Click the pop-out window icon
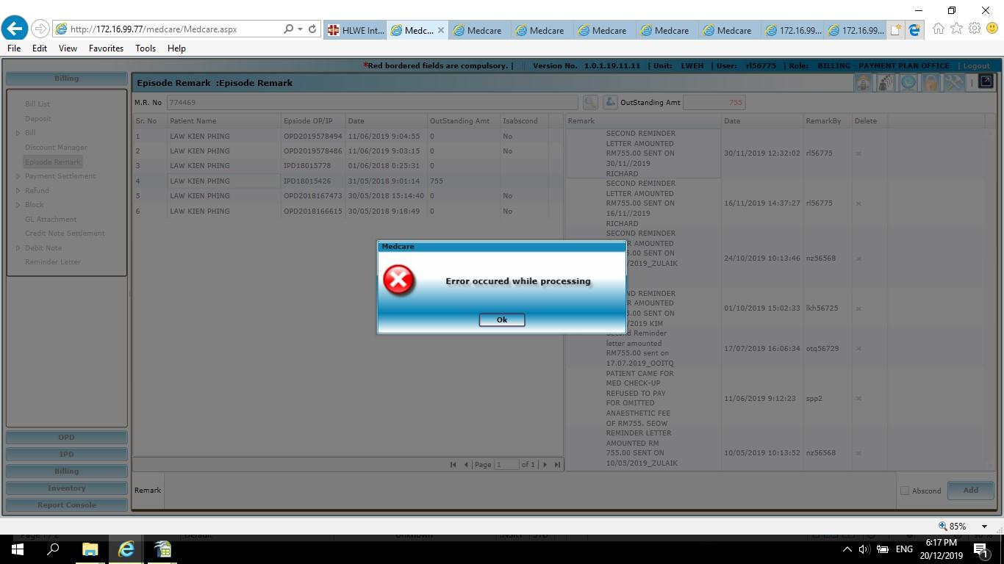This screenshot has height=564, width=1004. [986, 82]
